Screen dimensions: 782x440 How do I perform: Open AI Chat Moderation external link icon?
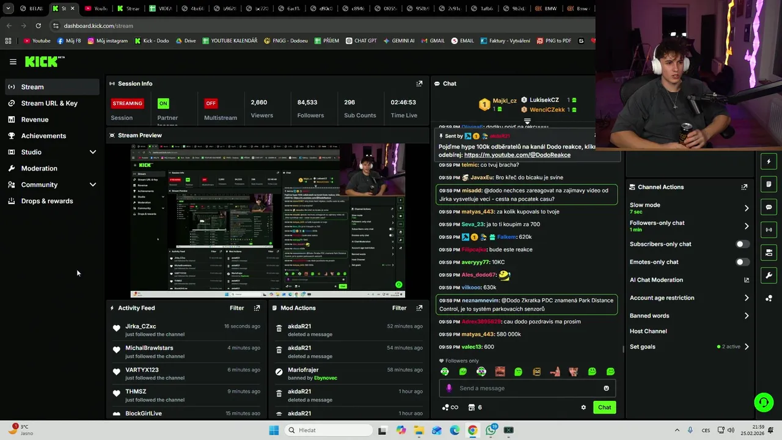tap(747, 280)
